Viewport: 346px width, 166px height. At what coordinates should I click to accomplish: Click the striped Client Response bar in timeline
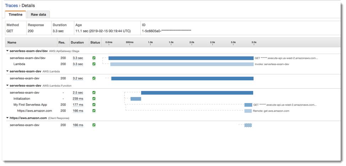pyautogui.click(x=248, y=125)
